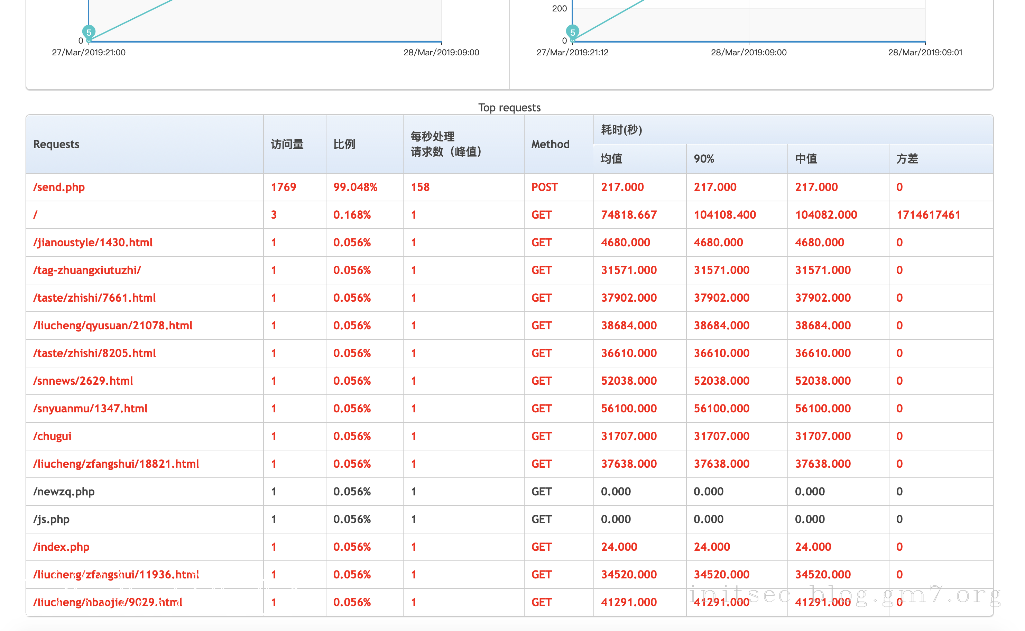Click the /js.php request entry

coord(51,519)
